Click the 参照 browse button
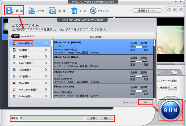Image resolution: width=186 pixels, height=126 pixels. click(x=93, y=118)
